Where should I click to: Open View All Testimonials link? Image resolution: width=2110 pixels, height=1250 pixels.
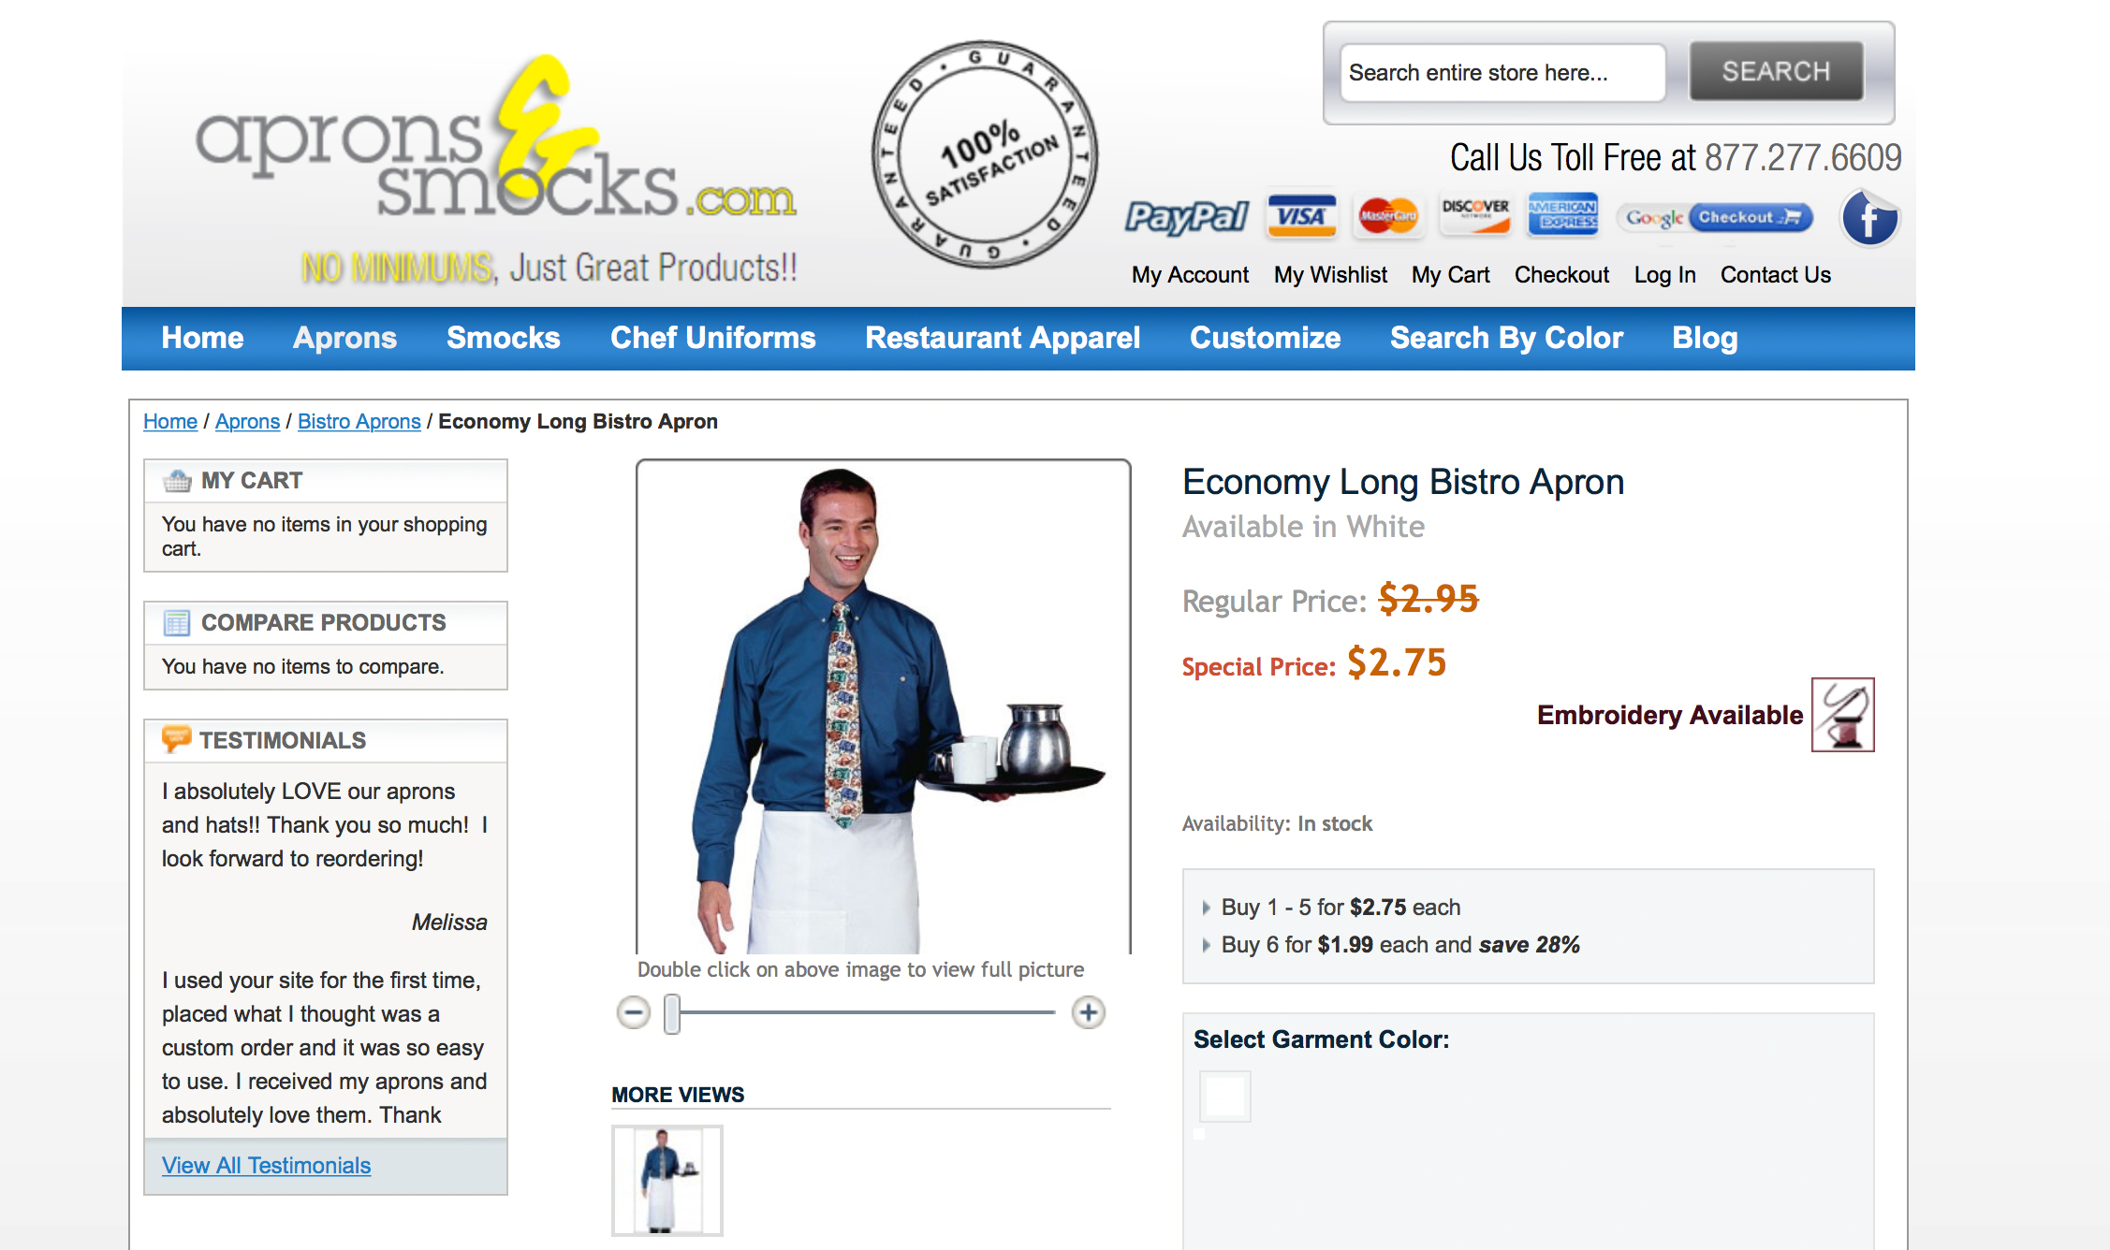click(266, 1165)
